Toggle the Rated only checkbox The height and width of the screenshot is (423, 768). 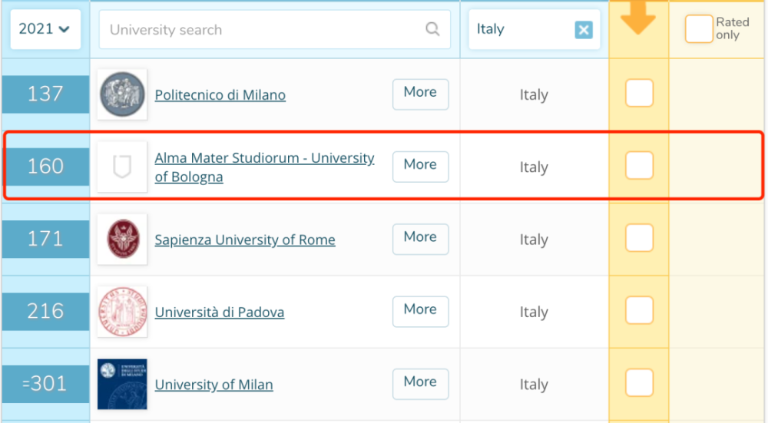[x=698, y=28]
